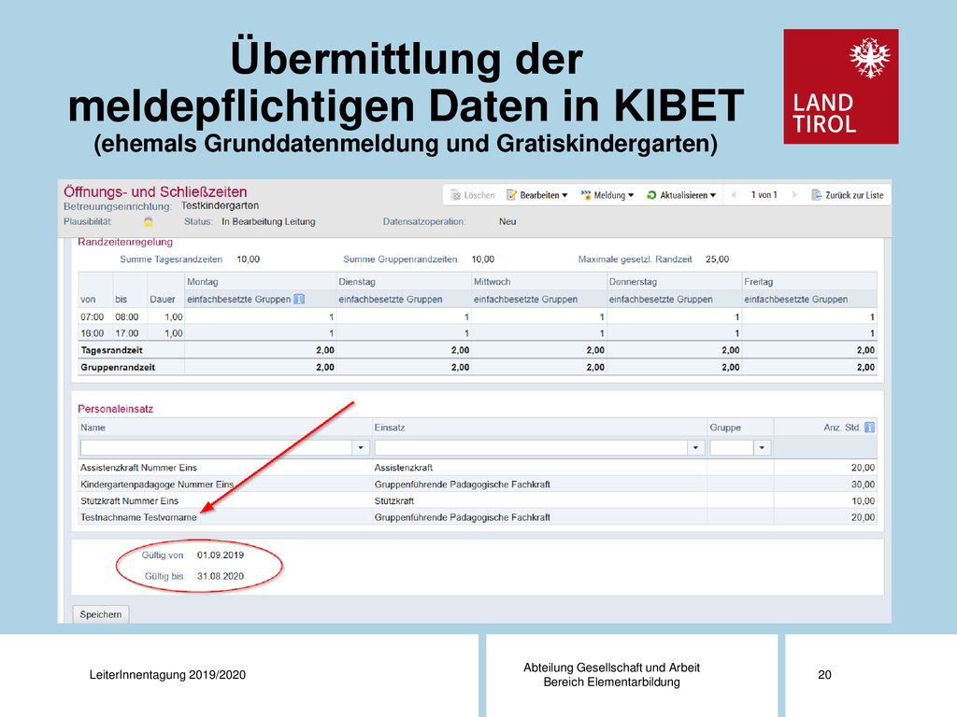Open the Meldung dropdown menu
This screenshot has width=957, height=717.
607,195
